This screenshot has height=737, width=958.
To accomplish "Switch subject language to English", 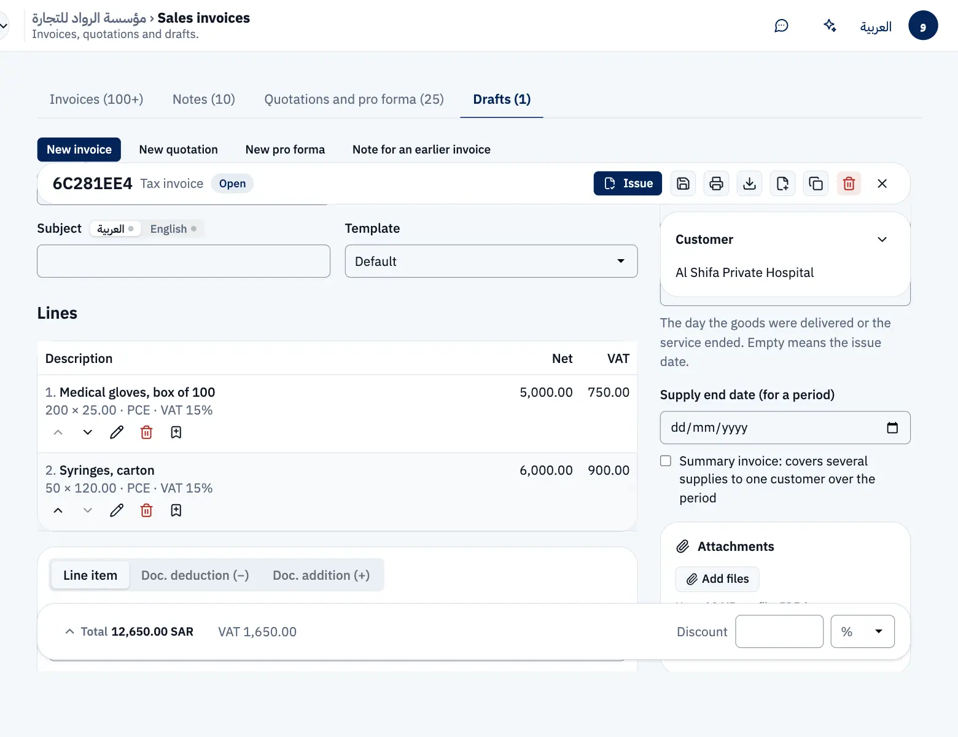I will pos(173,229).
